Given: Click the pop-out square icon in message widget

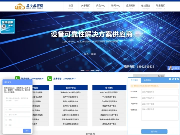Looking at the screenshot, I should 173,79.
